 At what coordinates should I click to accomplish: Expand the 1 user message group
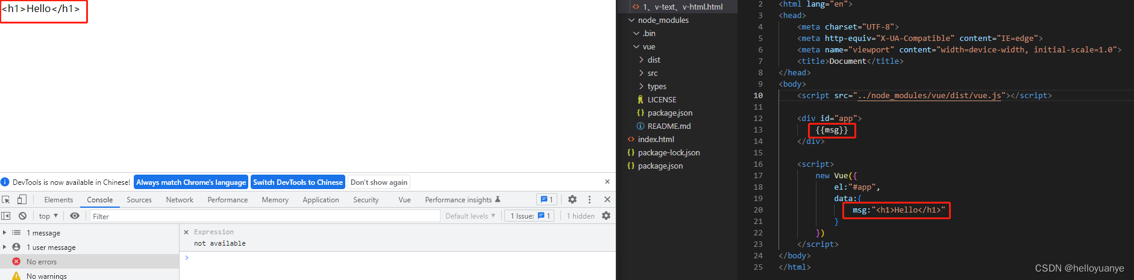4,247
